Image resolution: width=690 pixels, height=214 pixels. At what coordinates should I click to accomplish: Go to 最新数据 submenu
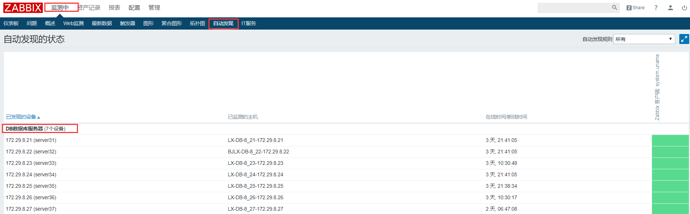pos(102,23)
